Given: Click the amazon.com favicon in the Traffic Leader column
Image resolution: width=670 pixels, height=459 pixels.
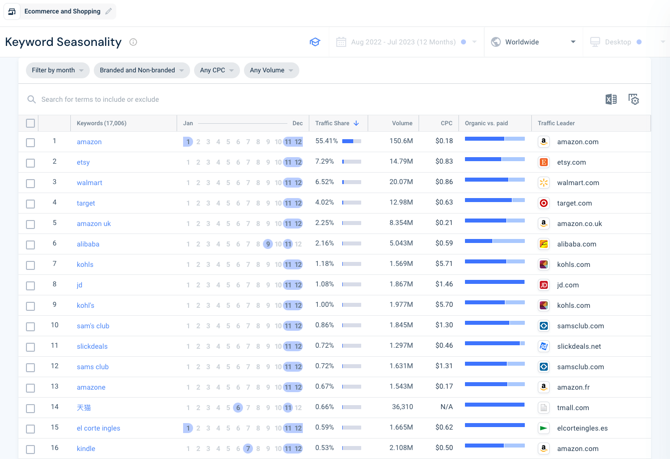Looking at the screenshot, I should click(543, 142).
